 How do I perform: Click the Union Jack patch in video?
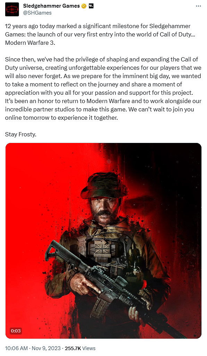point(102,248)
